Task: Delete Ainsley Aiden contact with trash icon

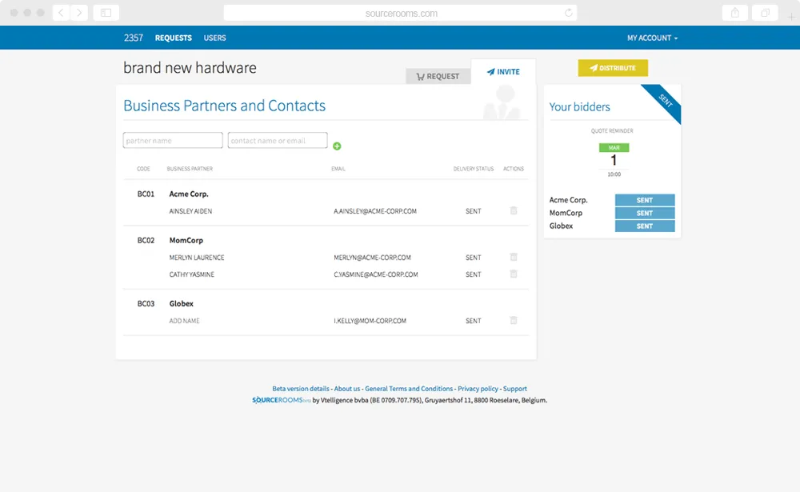Action: tap(514, 210)
